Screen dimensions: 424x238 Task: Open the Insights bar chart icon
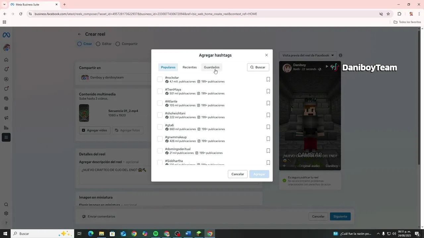pyautogui.click(x=6, y=128)
